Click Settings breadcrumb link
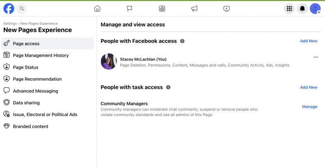The width and height of the screenshot is (325, 167). [10, 23]
